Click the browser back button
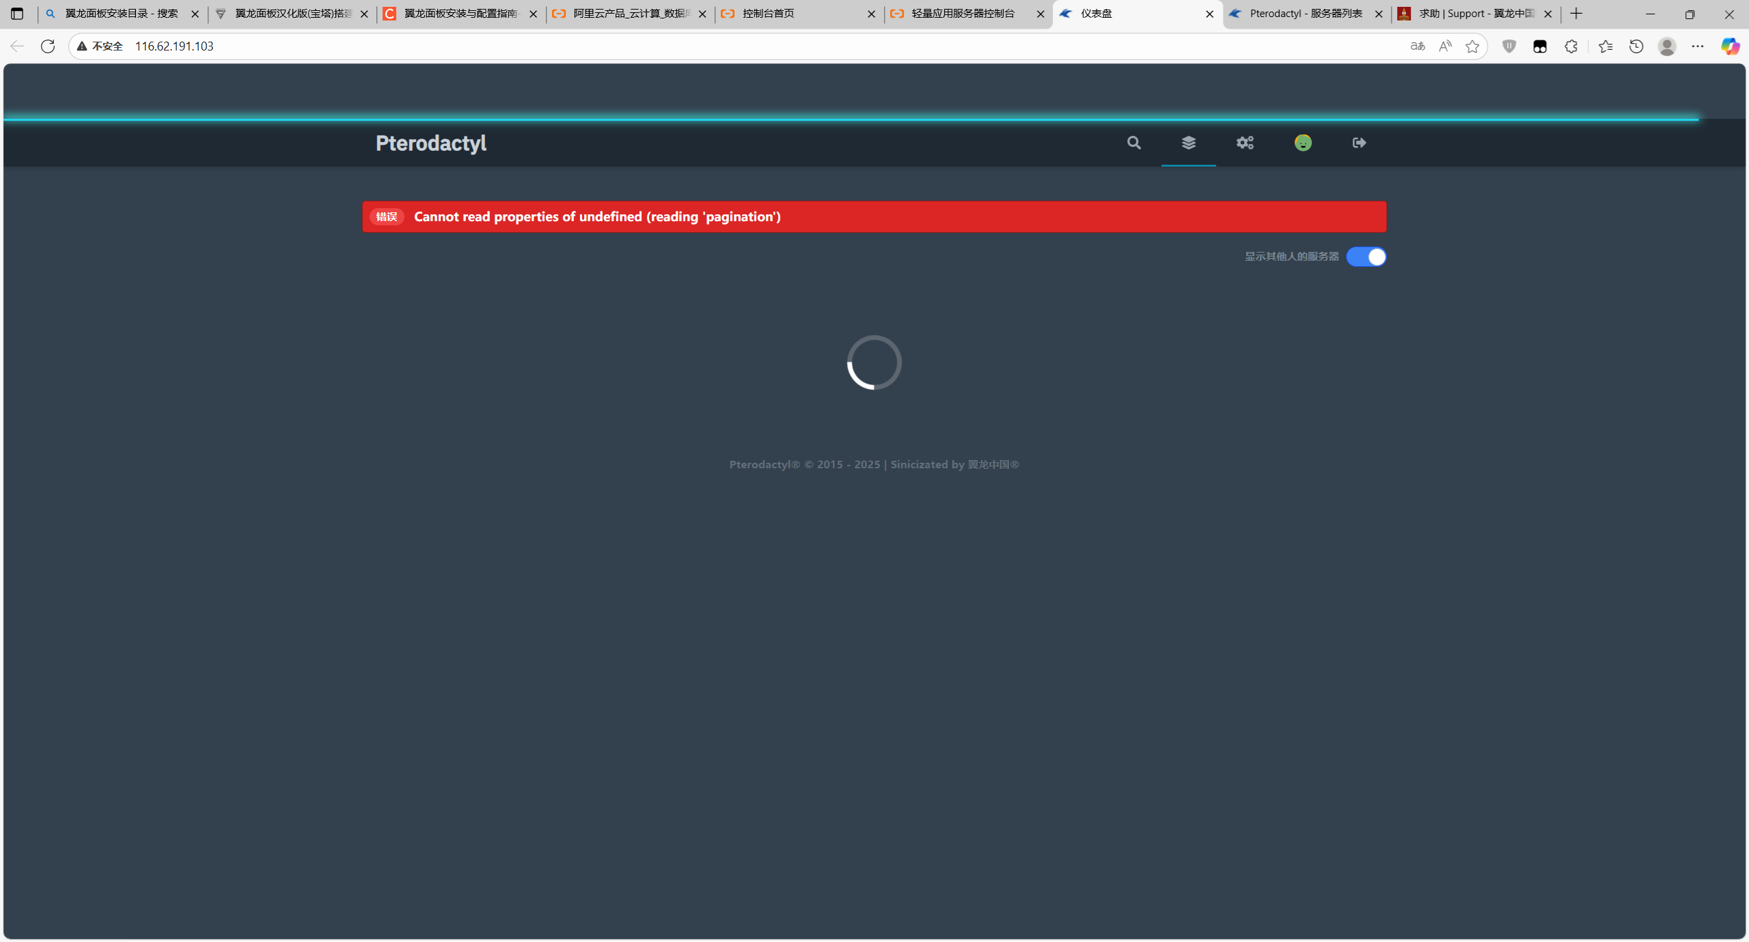This screenshot has width=1749, height=942. [x=17, y=46]
